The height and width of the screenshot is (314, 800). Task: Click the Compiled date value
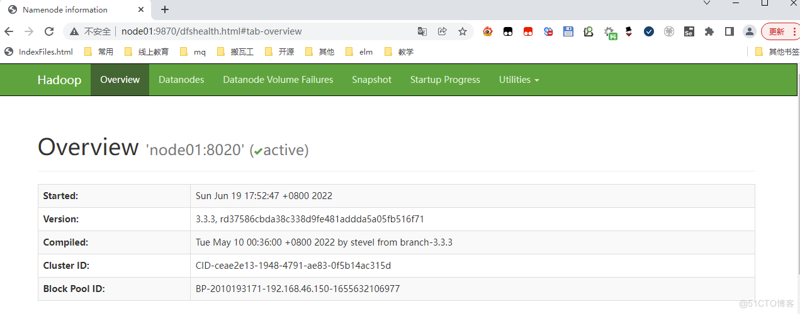pos(324,242)
